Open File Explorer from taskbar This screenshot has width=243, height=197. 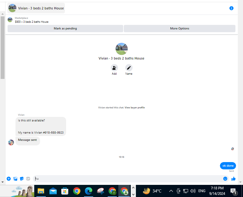[41, 191]
